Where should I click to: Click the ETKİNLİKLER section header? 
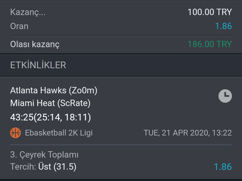(38, 65)
